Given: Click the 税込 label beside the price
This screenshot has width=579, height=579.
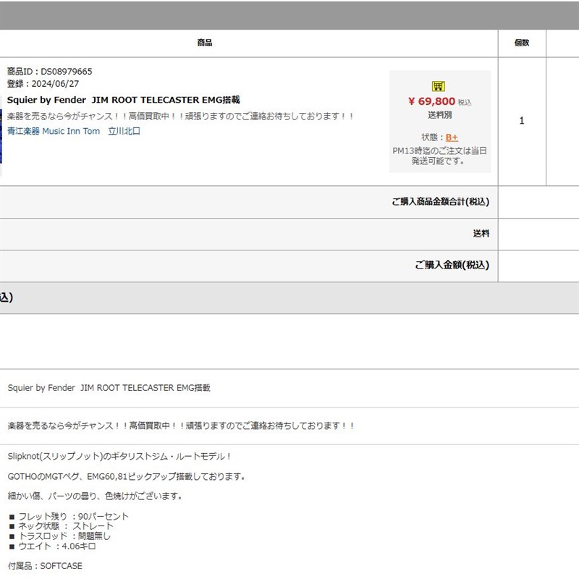Looking at the screenshot, I should 465,102.
